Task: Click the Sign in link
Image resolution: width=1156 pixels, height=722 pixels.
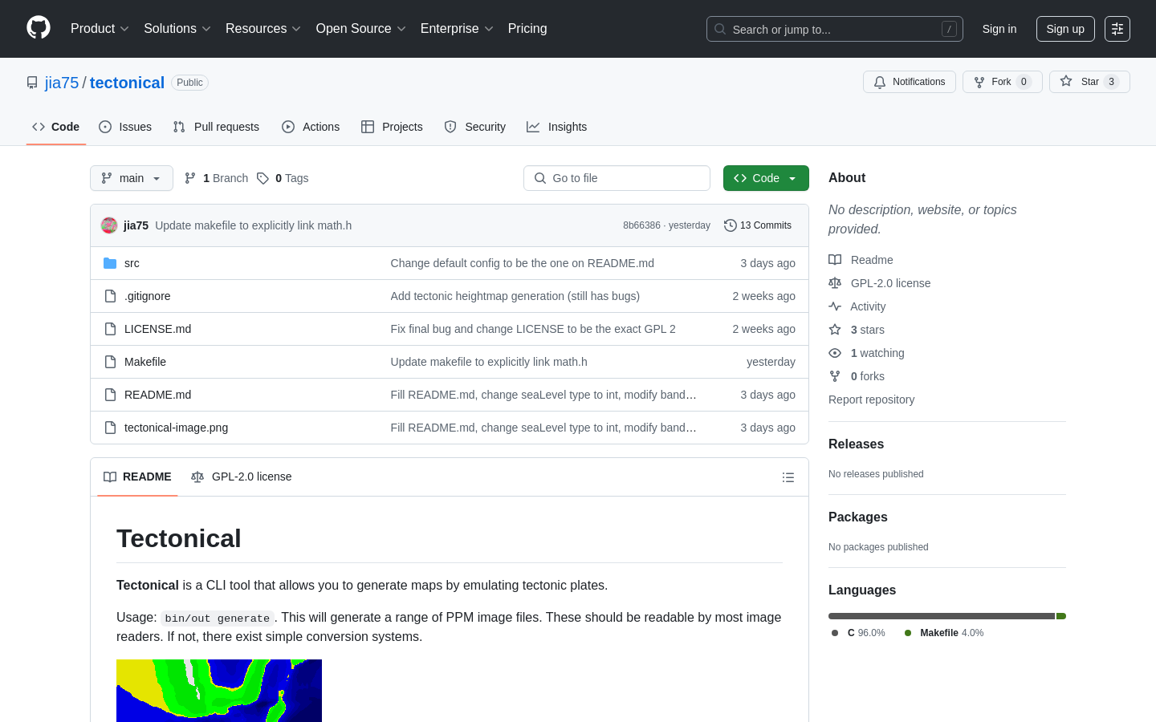Action: [999, 29]
